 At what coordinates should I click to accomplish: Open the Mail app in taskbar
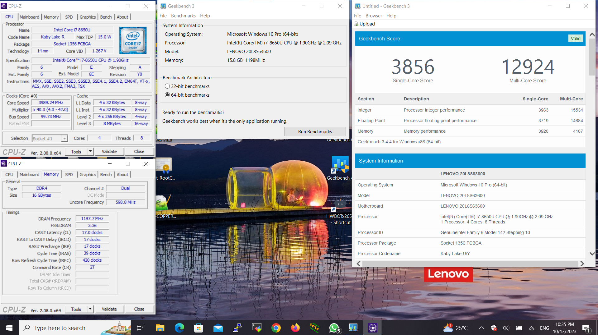pyautogui.click(x=218, y=328)
